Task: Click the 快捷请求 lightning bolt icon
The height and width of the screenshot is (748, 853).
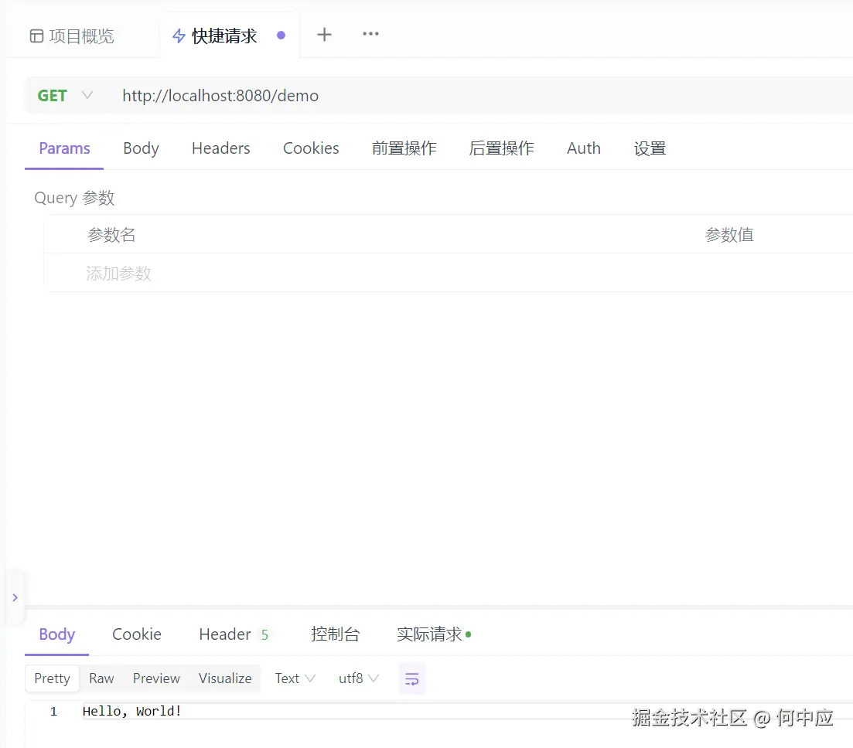Action: coord(178,34)
